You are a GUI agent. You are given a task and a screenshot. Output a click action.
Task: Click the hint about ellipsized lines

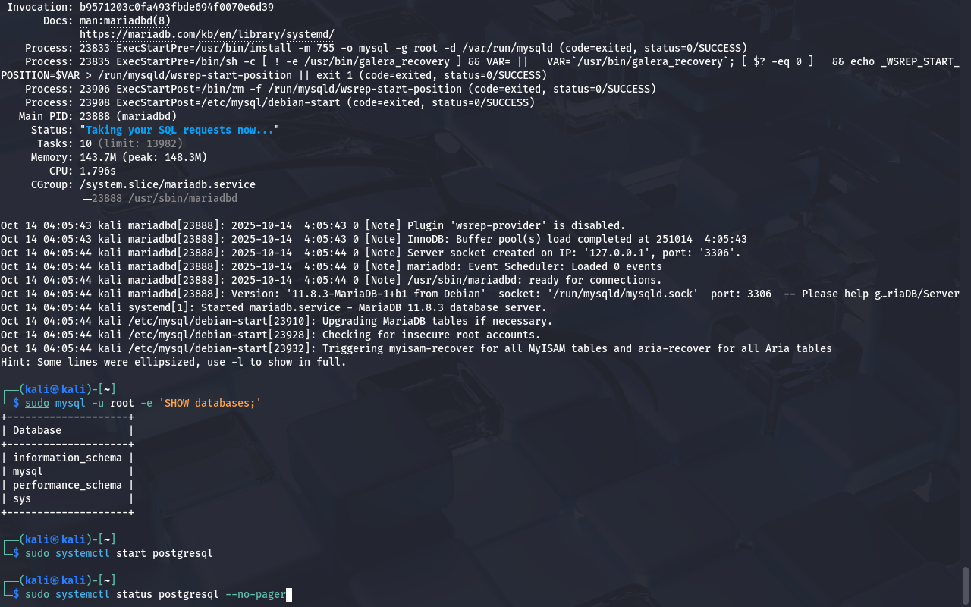(173, 362)
